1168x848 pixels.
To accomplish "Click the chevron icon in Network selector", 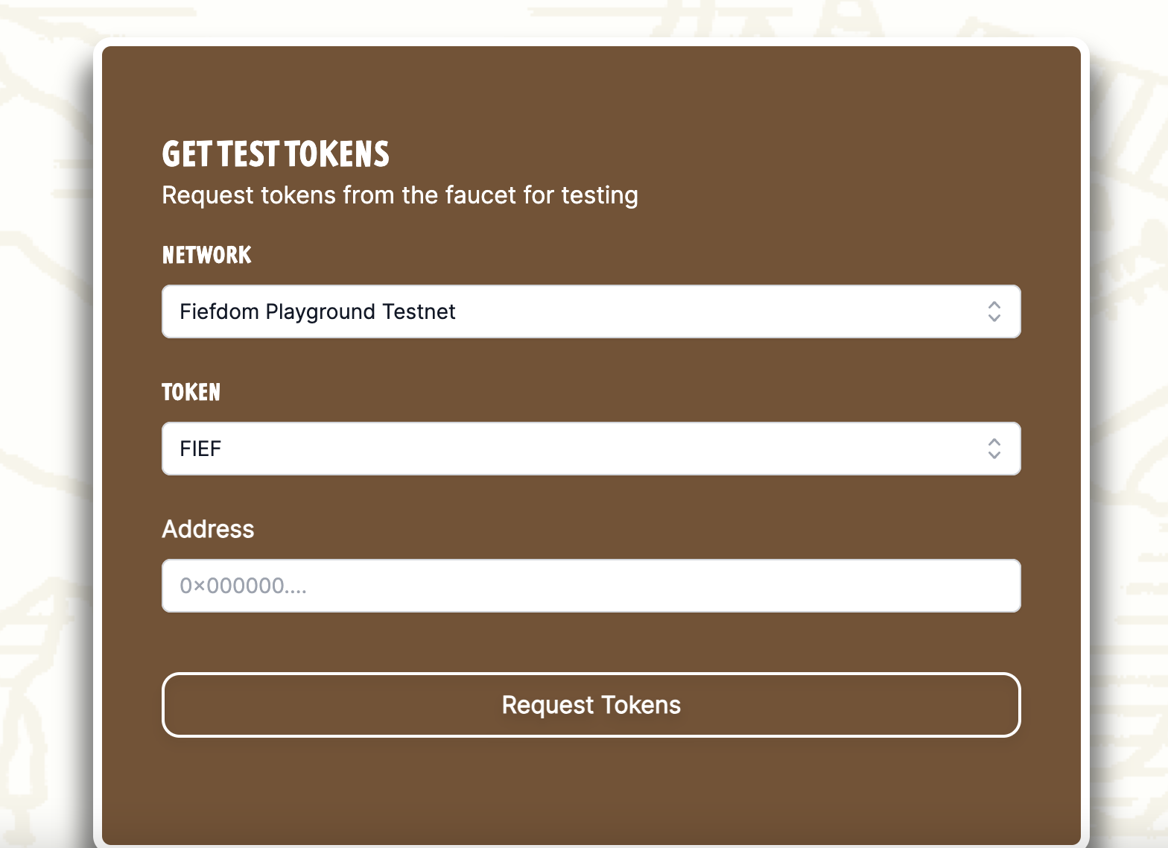I will [994, 311].
